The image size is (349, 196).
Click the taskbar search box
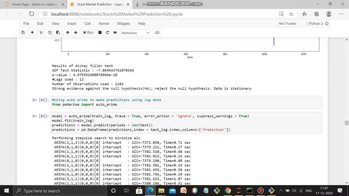point(60,191)
